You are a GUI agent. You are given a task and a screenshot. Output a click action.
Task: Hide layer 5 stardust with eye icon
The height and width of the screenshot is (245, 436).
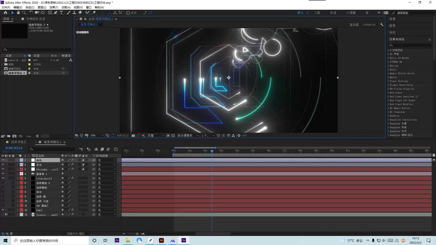click(x=3, y=178)
